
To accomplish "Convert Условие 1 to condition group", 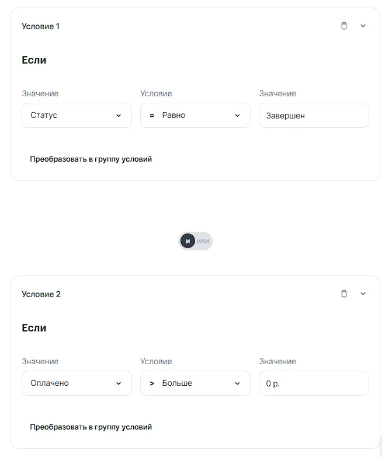I will click(91, 159).
